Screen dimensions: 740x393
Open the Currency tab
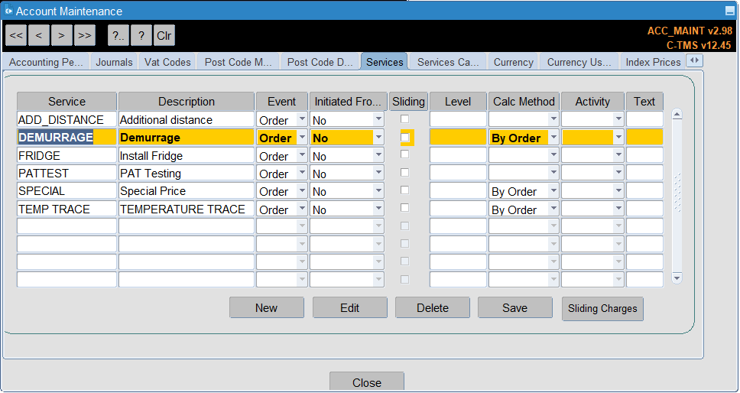(x=514, y=62)
